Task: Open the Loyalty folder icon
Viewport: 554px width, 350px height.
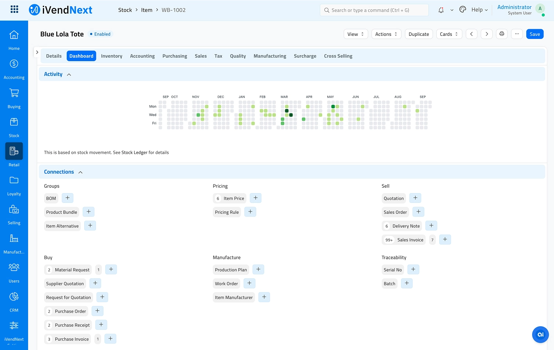Action: (x=14, y=180)
